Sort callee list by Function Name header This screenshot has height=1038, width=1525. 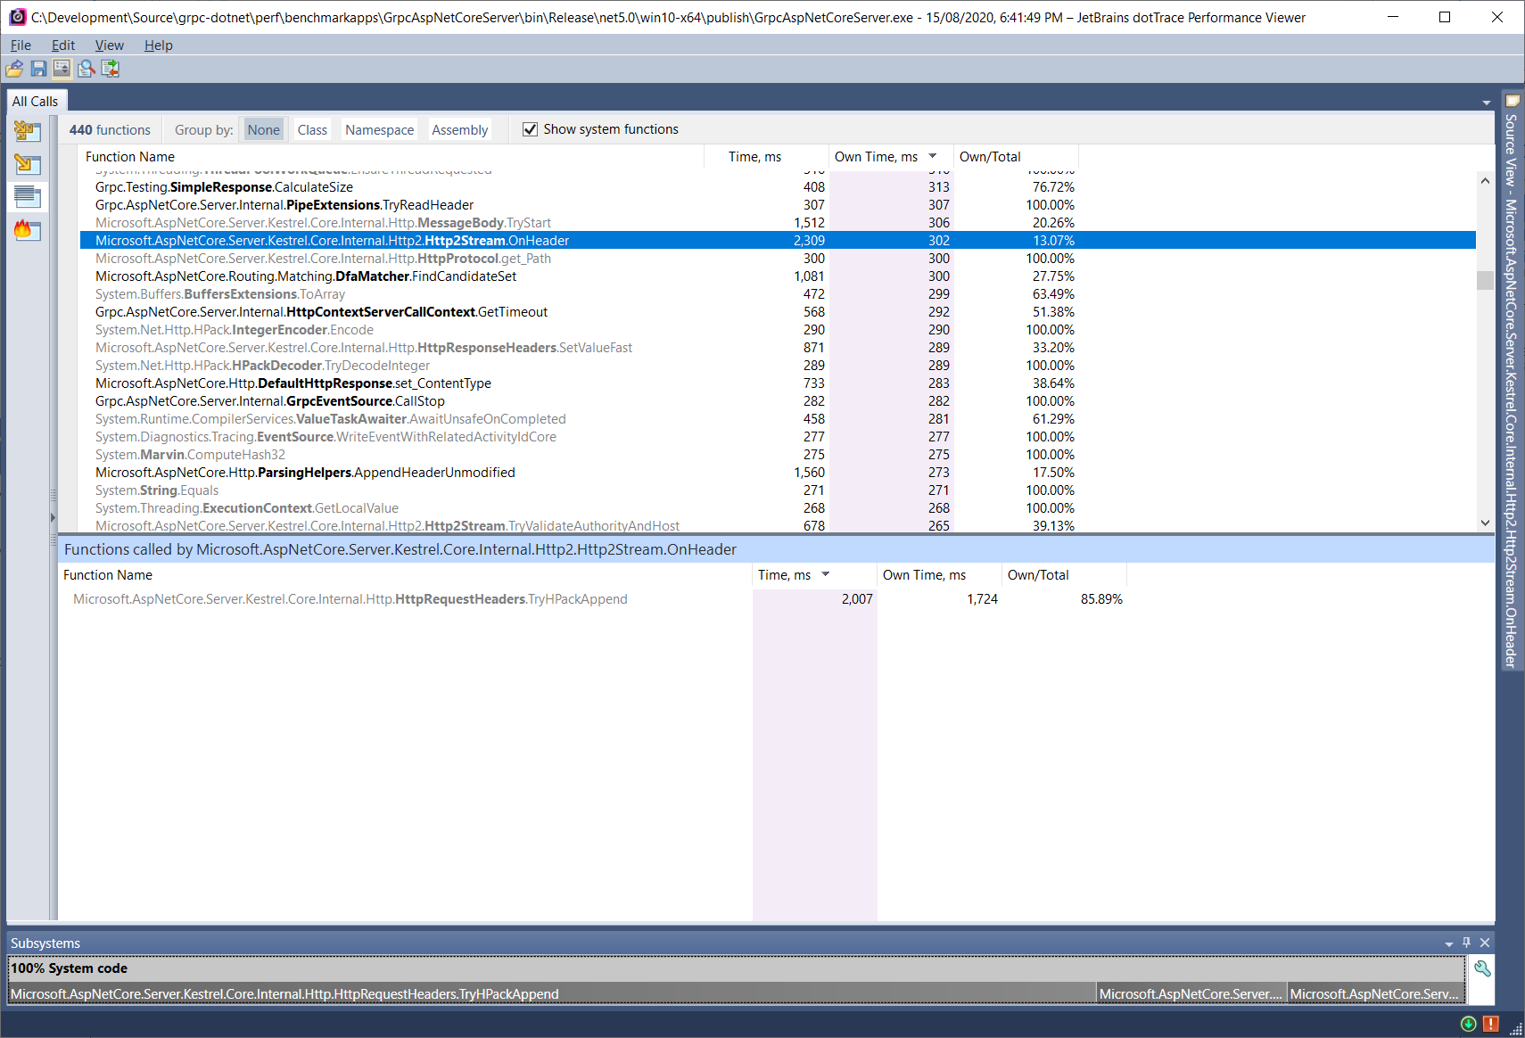click(x=406, y=575)
